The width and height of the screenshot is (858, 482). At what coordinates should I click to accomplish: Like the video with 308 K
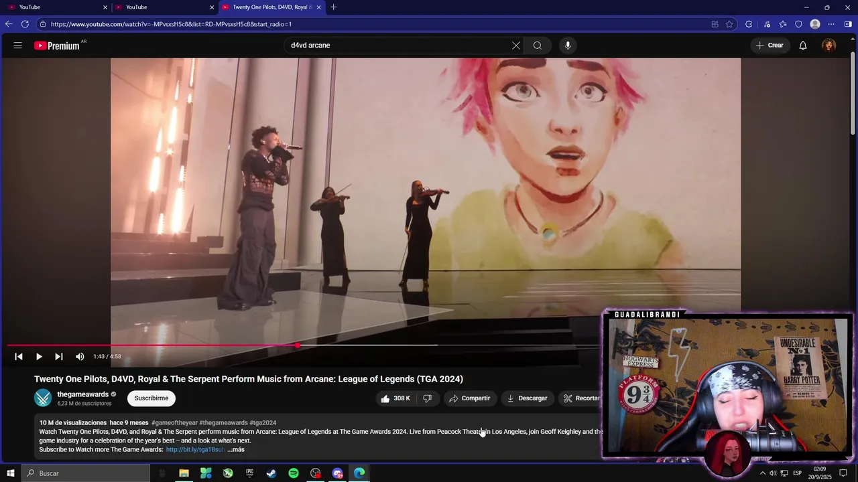(395, 398)
